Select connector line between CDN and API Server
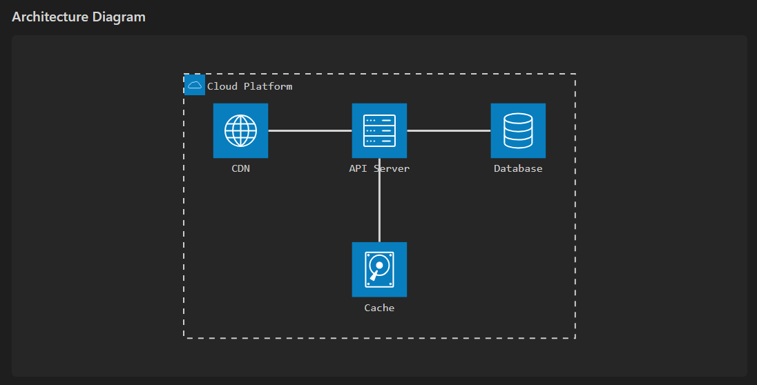Screen dimensions: 757x385 (x=309, y=130)
